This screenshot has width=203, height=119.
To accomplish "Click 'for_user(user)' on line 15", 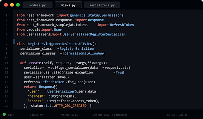I will coord(81,82).
